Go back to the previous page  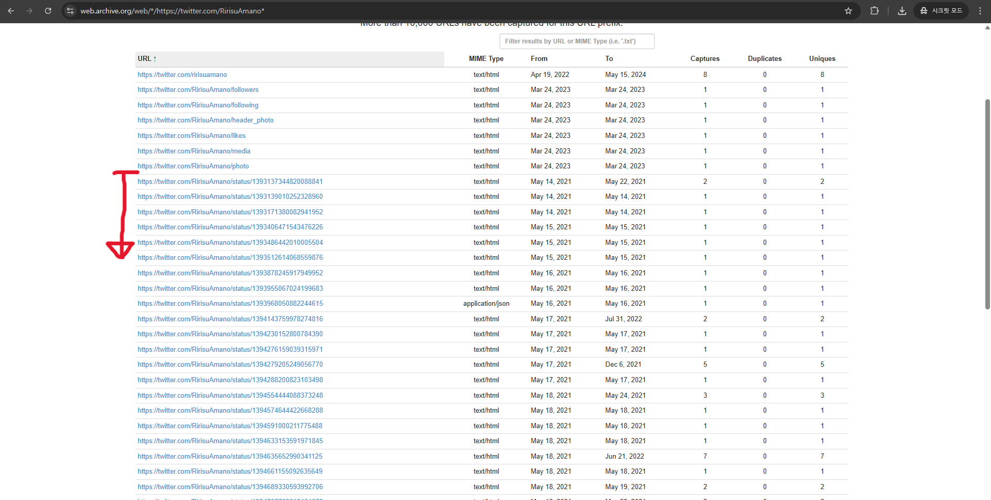[11, 11]
